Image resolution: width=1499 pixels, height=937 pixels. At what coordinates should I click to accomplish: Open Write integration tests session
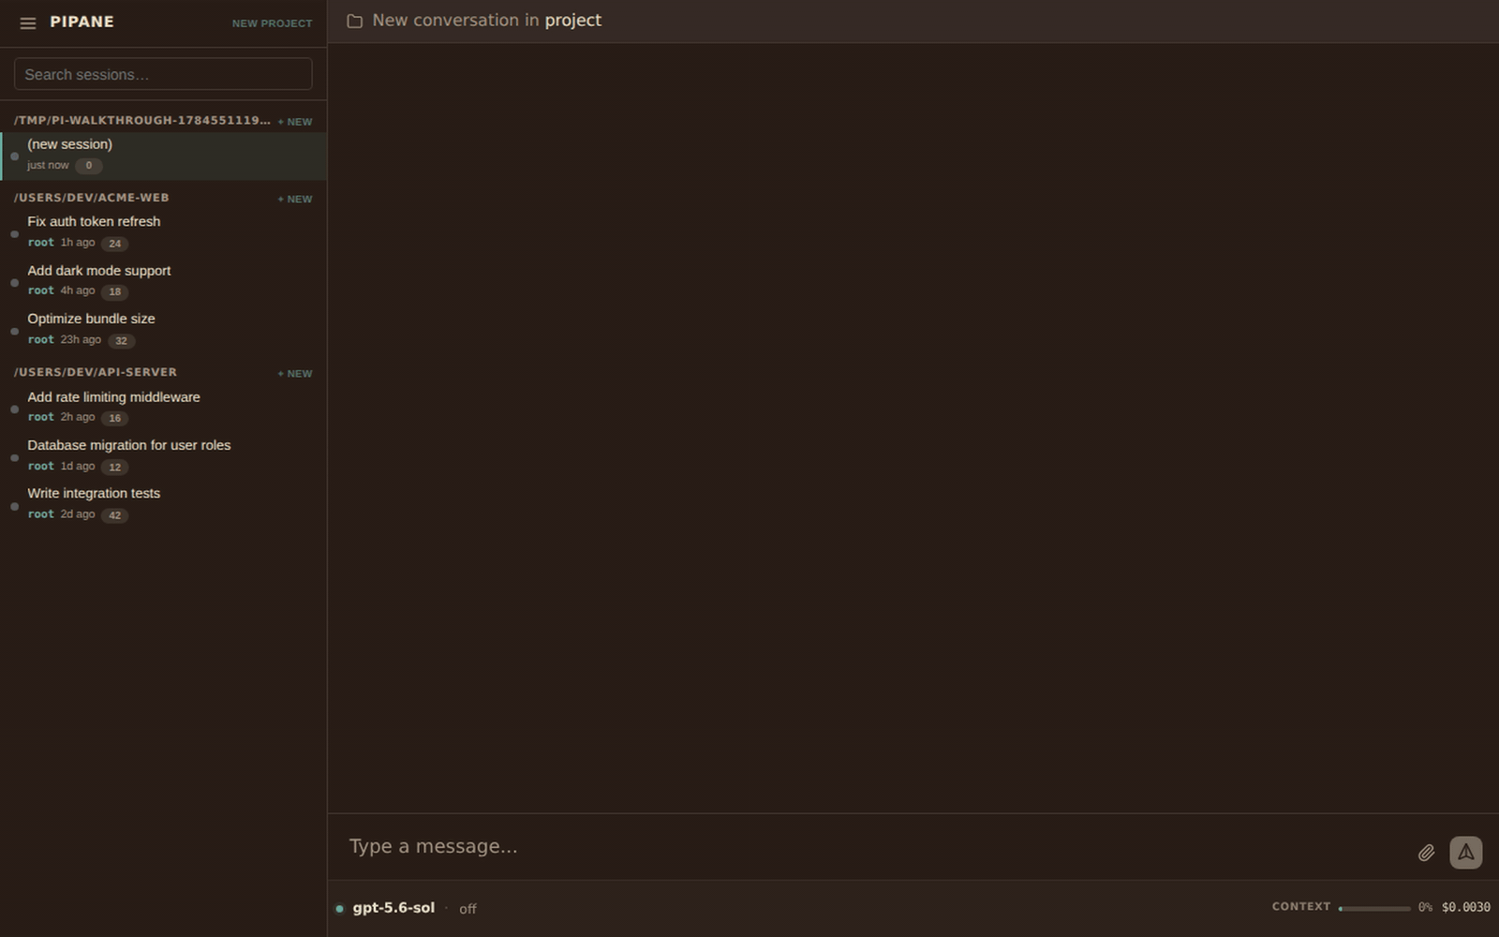click(164, 504)
